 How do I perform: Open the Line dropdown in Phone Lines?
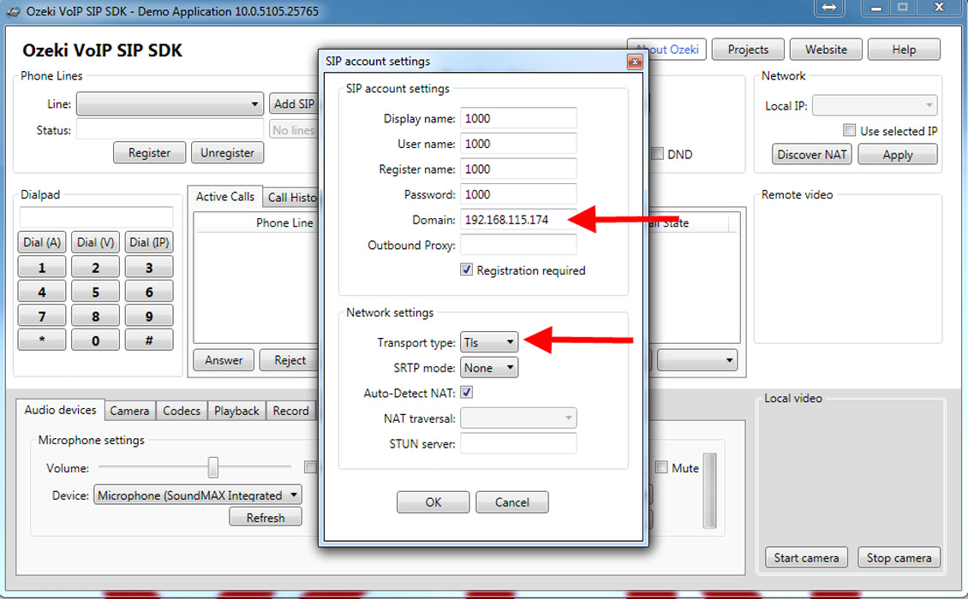pyautogui.click(x=170, y=104)
